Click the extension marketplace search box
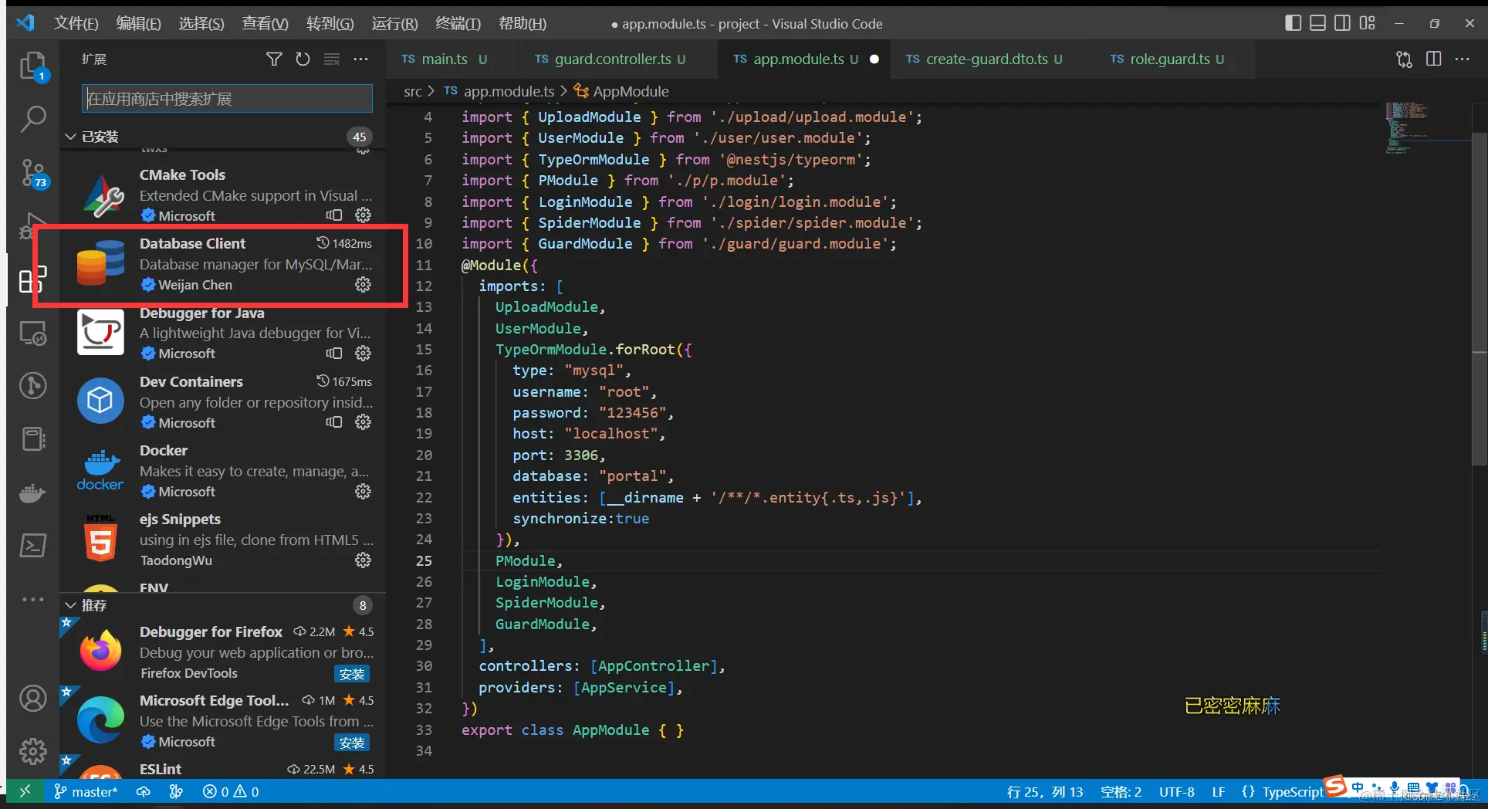Image resolution: width=1488 pixels, height=809 pixels. click(227, 99)
